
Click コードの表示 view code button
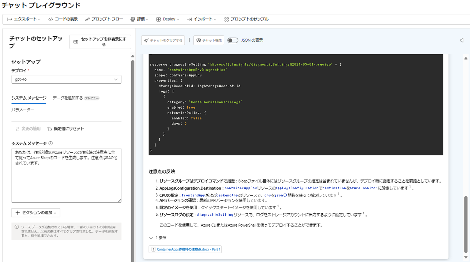point(63,19)
